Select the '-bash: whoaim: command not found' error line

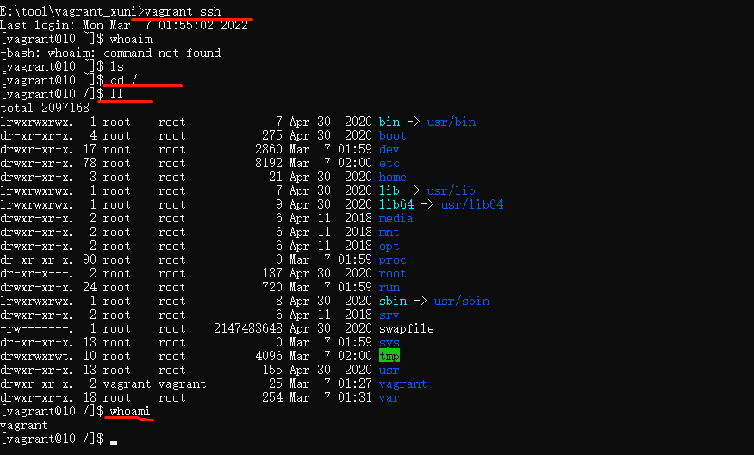(110, 53)
